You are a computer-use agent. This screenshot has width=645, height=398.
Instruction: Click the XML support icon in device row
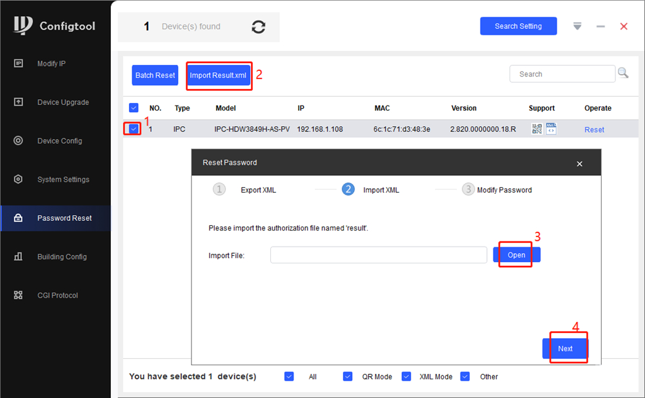551,129
